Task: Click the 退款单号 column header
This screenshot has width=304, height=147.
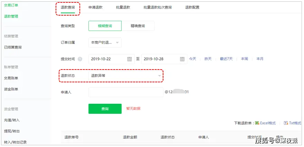Action: [x=72, y=137]
